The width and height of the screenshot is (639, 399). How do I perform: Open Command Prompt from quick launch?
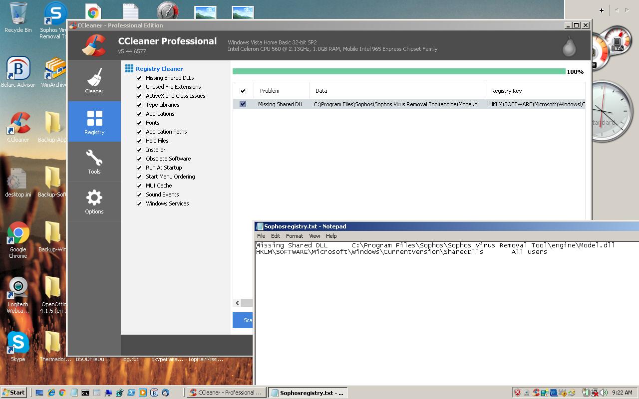pos(85,393)
